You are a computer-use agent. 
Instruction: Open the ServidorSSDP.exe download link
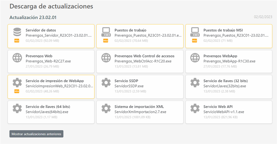(129, 86)
